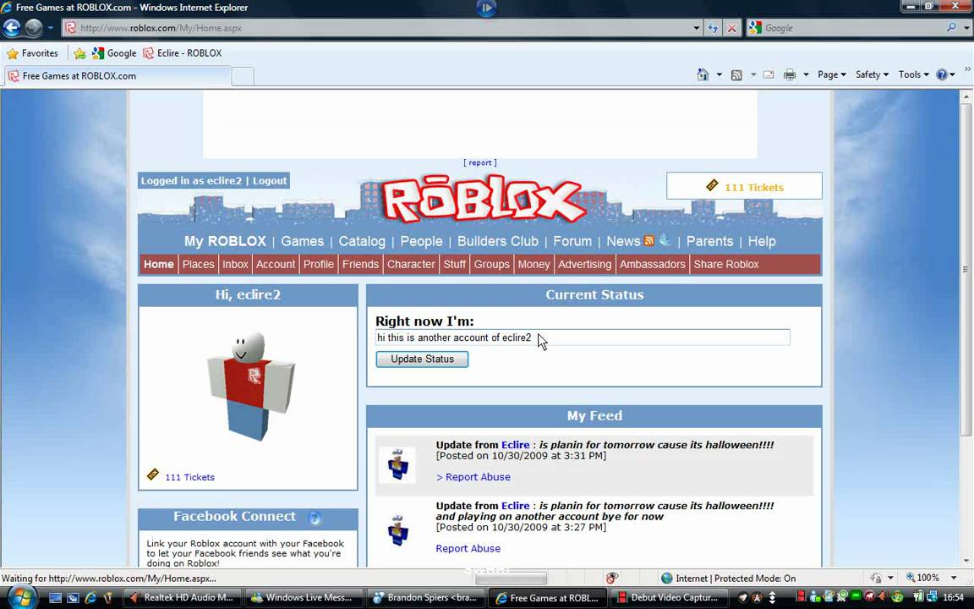Click the Print toolbar icon
Viewport: 974px width, 609px height.
[x=790, y=75]
